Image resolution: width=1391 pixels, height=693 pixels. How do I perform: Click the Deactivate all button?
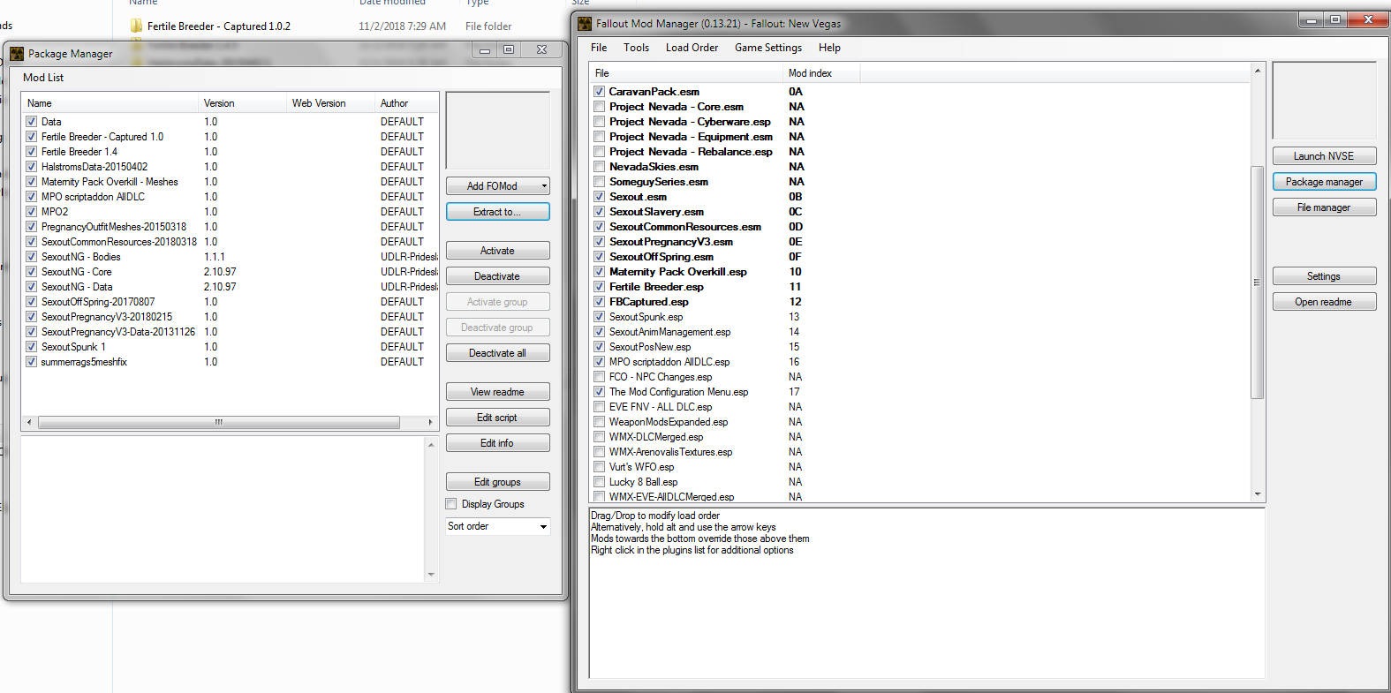pyautogui.click(x=498, y=353)
